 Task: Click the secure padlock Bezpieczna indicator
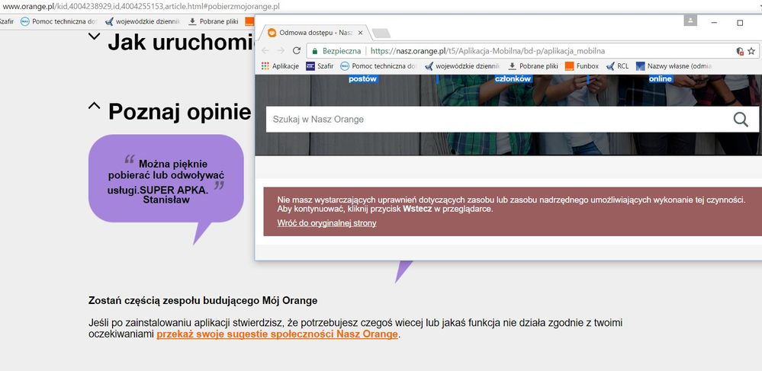336,51
